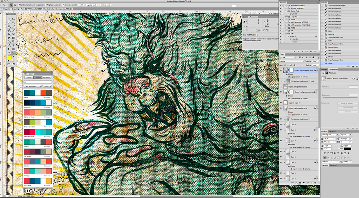Select the Clone Stamp tool
The width and height of the screenshot is (359, 198).
9,34
